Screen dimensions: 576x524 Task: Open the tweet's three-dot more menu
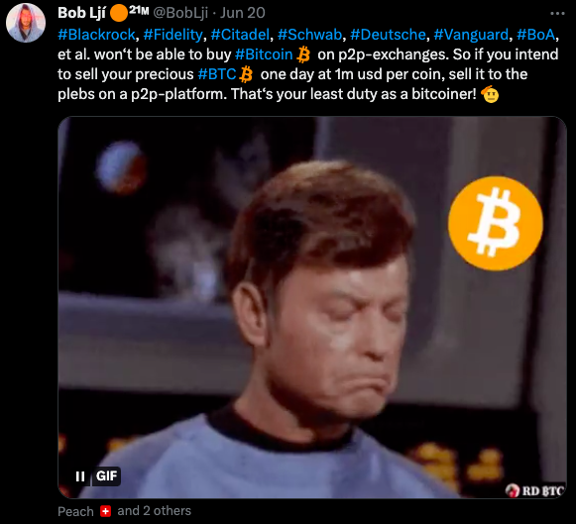(557, 14)
